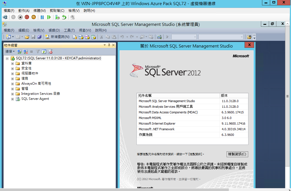This screenshot has width=291, height=191.
Task: Expand the Integration Services 目錄 folder
Action: pyautogui.click(x=12, y=94)
